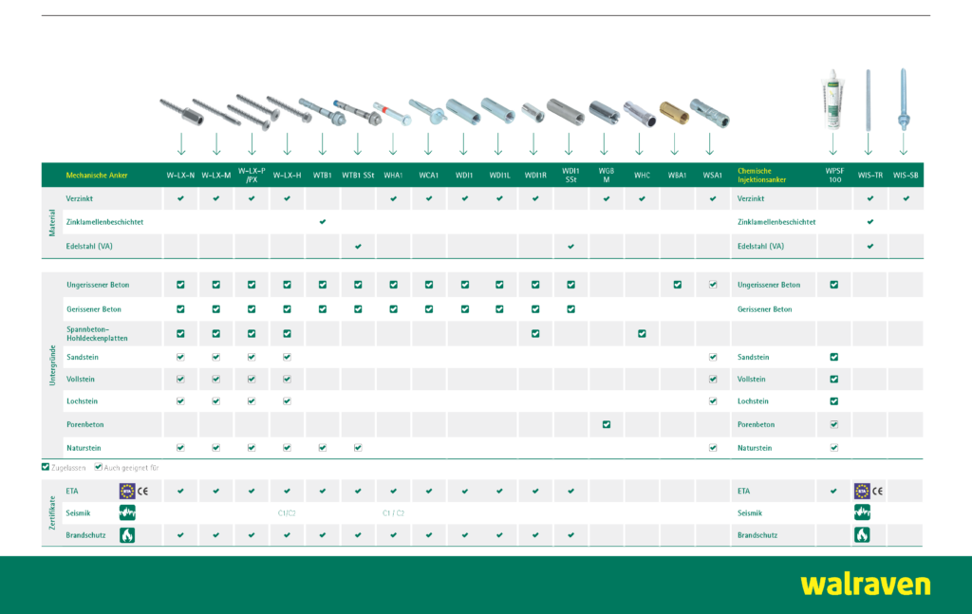Click the Mechanische Anker header label

coord(97,176)
